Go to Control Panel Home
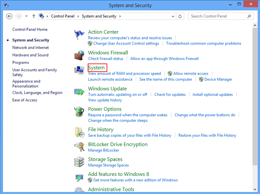The image size is (260, 194). (30, 29)
